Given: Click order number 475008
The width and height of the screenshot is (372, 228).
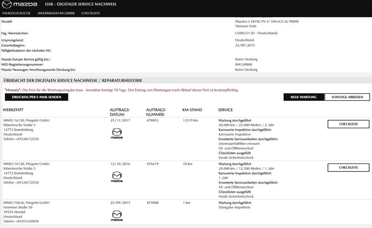Looking at the screenshot, I should (x=153, y=203).
